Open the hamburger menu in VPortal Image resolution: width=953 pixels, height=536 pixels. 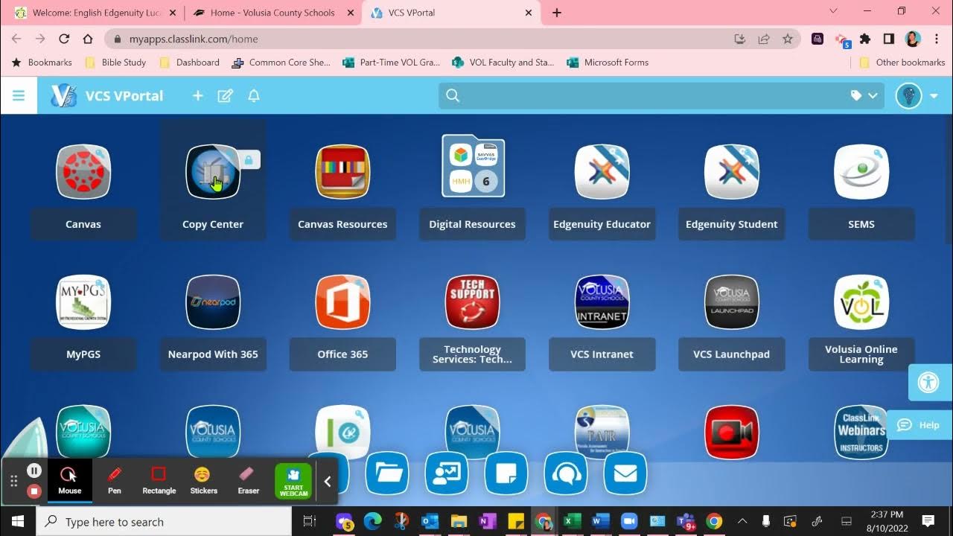[x=19, y=96]
